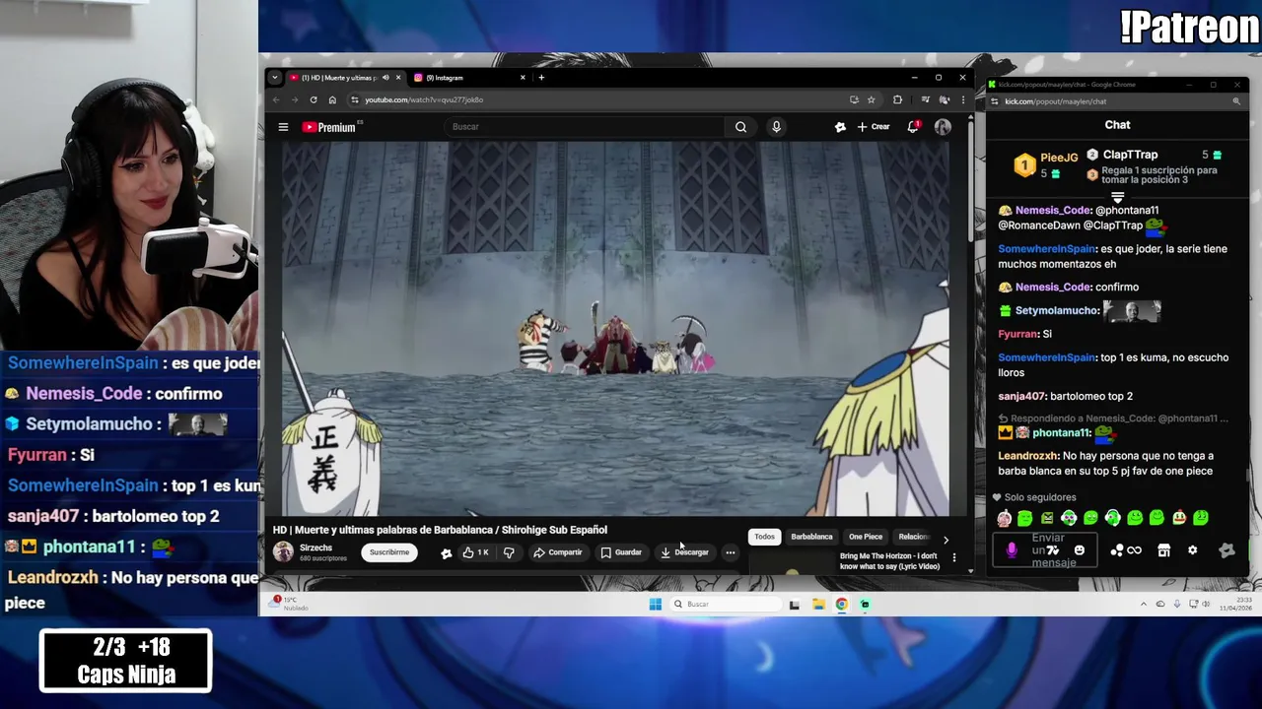
Task: Click the YouTube search magnifier button
Action: [740, 127]
